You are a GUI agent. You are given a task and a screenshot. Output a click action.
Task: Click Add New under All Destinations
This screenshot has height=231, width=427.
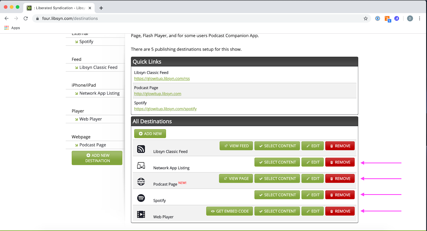(x=150, y=134)
